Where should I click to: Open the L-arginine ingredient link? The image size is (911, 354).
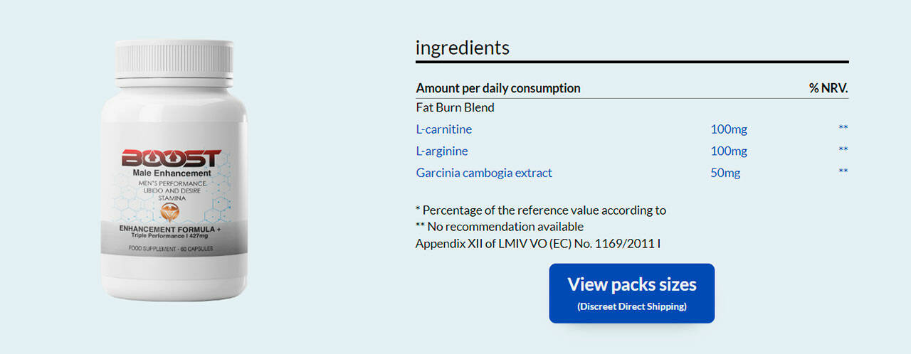pyautogui.click(x=442, y=151)
